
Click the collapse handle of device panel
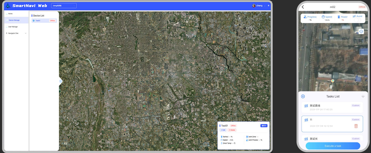click(60, 81)
